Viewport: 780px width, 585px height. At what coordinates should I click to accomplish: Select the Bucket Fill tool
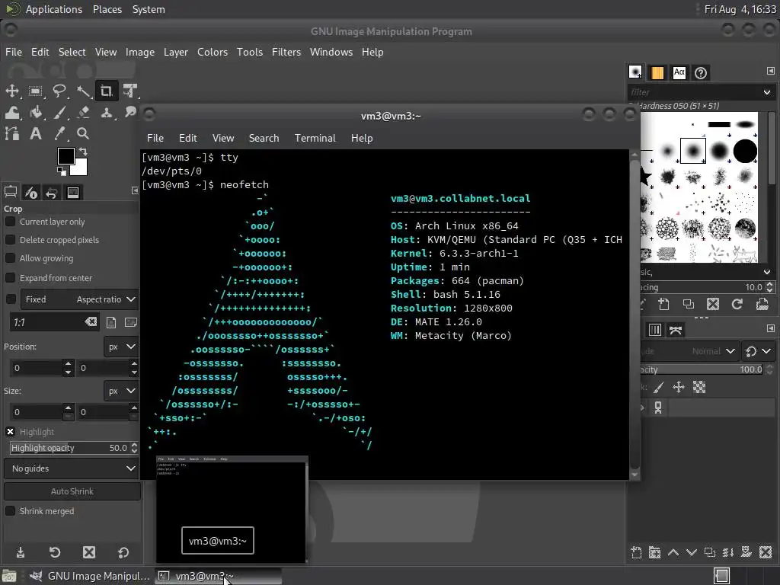35,113
